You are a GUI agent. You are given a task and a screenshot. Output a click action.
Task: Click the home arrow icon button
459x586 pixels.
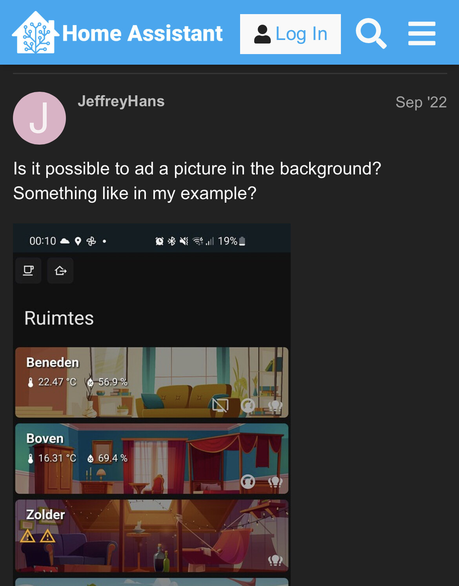(60, 270)
